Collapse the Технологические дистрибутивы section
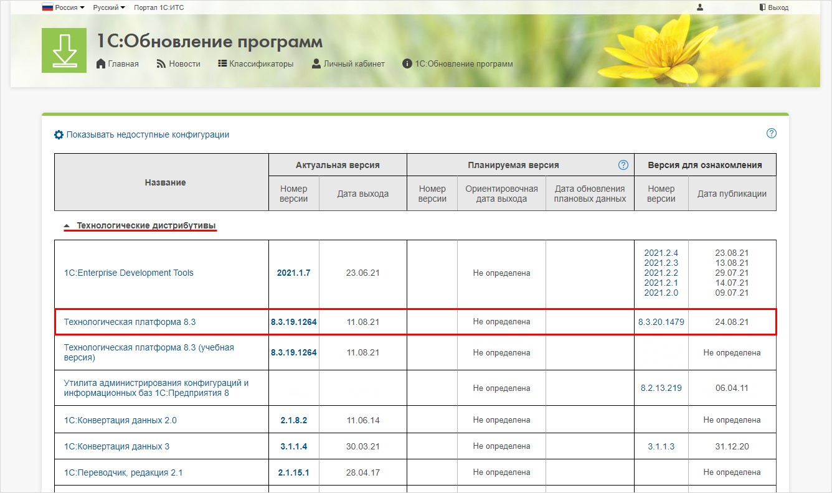 (x=141, y=225)
